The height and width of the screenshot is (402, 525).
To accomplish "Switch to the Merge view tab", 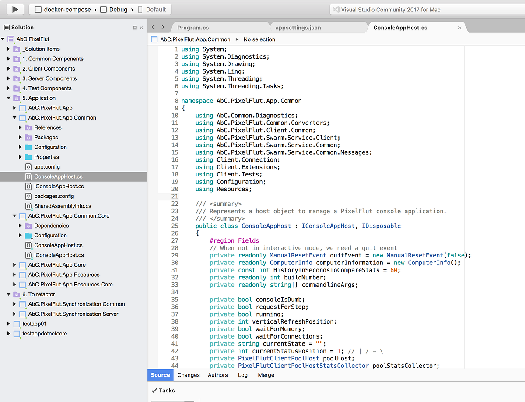I will pyautogui.click(x=266, y=375).
